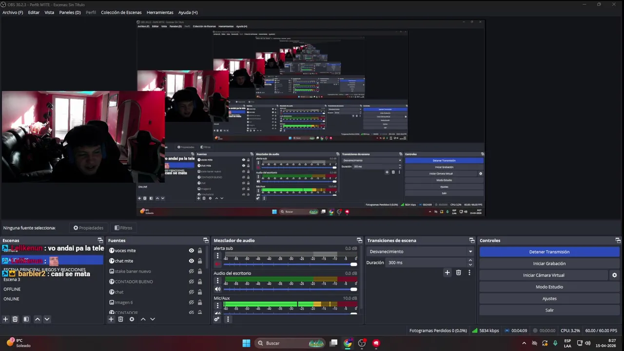The image size is (624, 351).
Task: Undock the Escenas panel
Action: 100,240
